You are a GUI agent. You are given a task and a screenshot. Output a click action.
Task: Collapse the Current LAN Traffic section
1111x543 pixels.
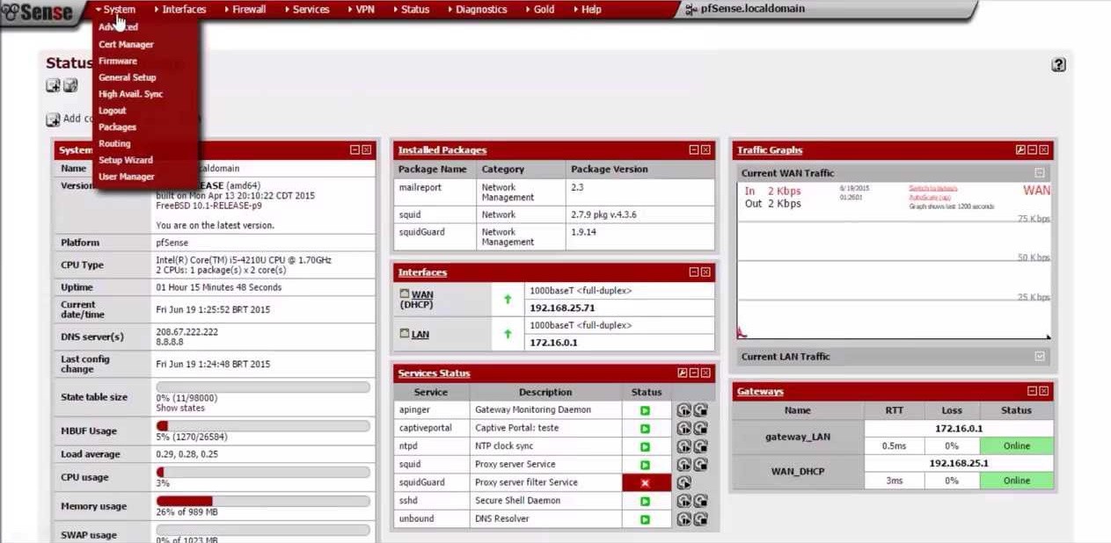(1040, 357)
